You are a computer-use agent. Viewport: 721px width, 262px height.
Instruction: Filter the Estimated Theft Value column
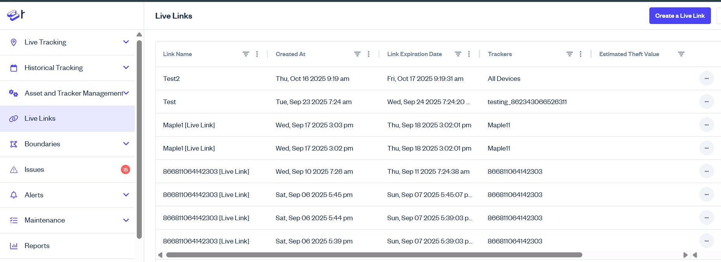[681, 54]
